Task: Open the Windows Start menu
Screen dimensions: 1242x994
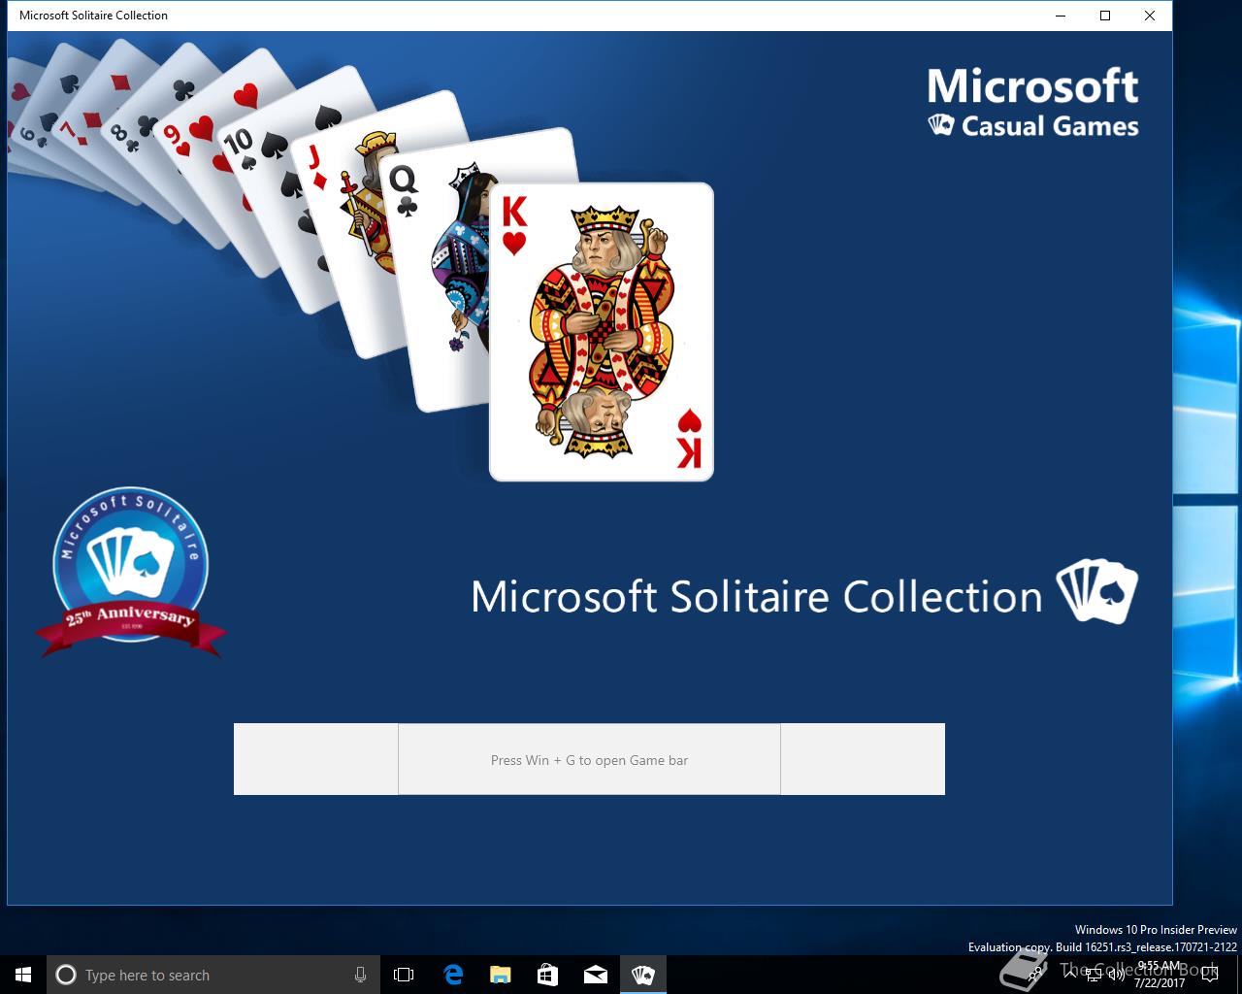Action: (x=23, y=975)
